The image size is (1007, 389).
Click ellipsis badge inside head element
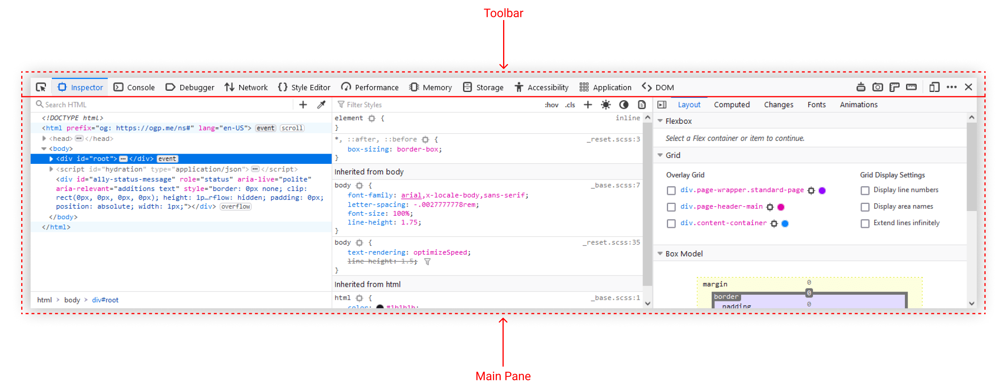[79, 138]
